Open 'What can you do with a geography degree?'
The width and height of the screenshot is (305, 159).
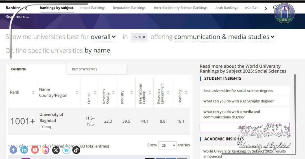[x=238, y=101]
